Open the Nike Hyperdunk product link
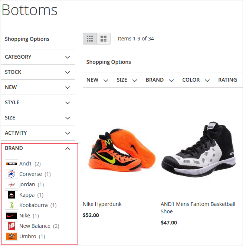 pos(102,204)
